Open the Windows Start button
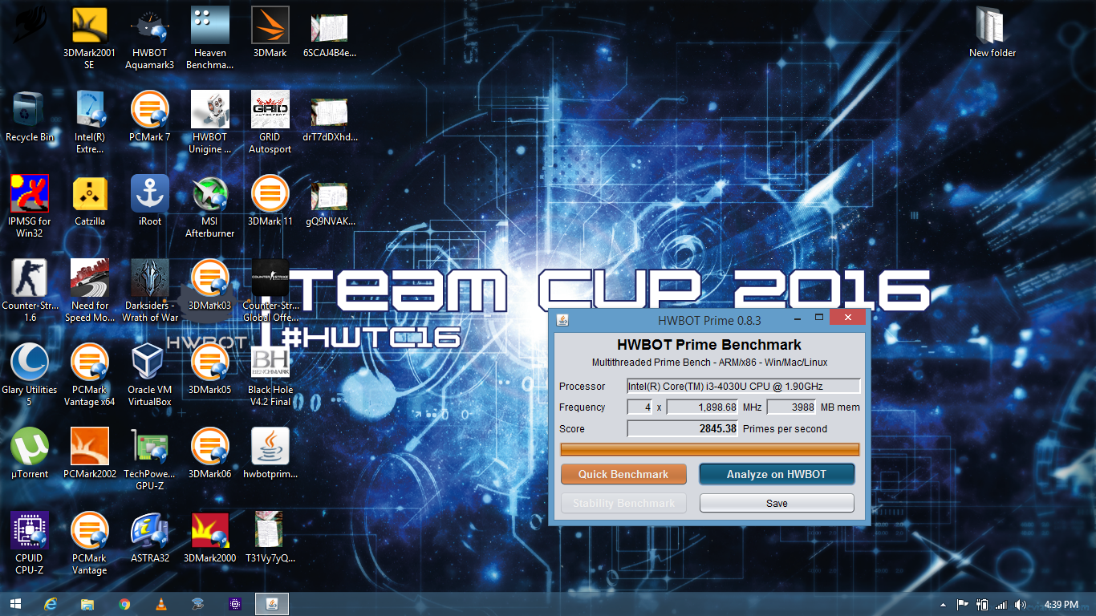 tap(14, 604)
